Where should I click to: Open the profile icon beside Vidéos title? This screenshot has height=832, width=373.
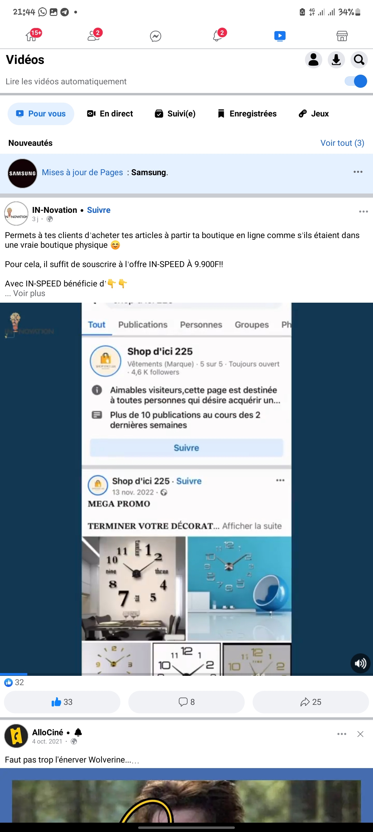314,60
